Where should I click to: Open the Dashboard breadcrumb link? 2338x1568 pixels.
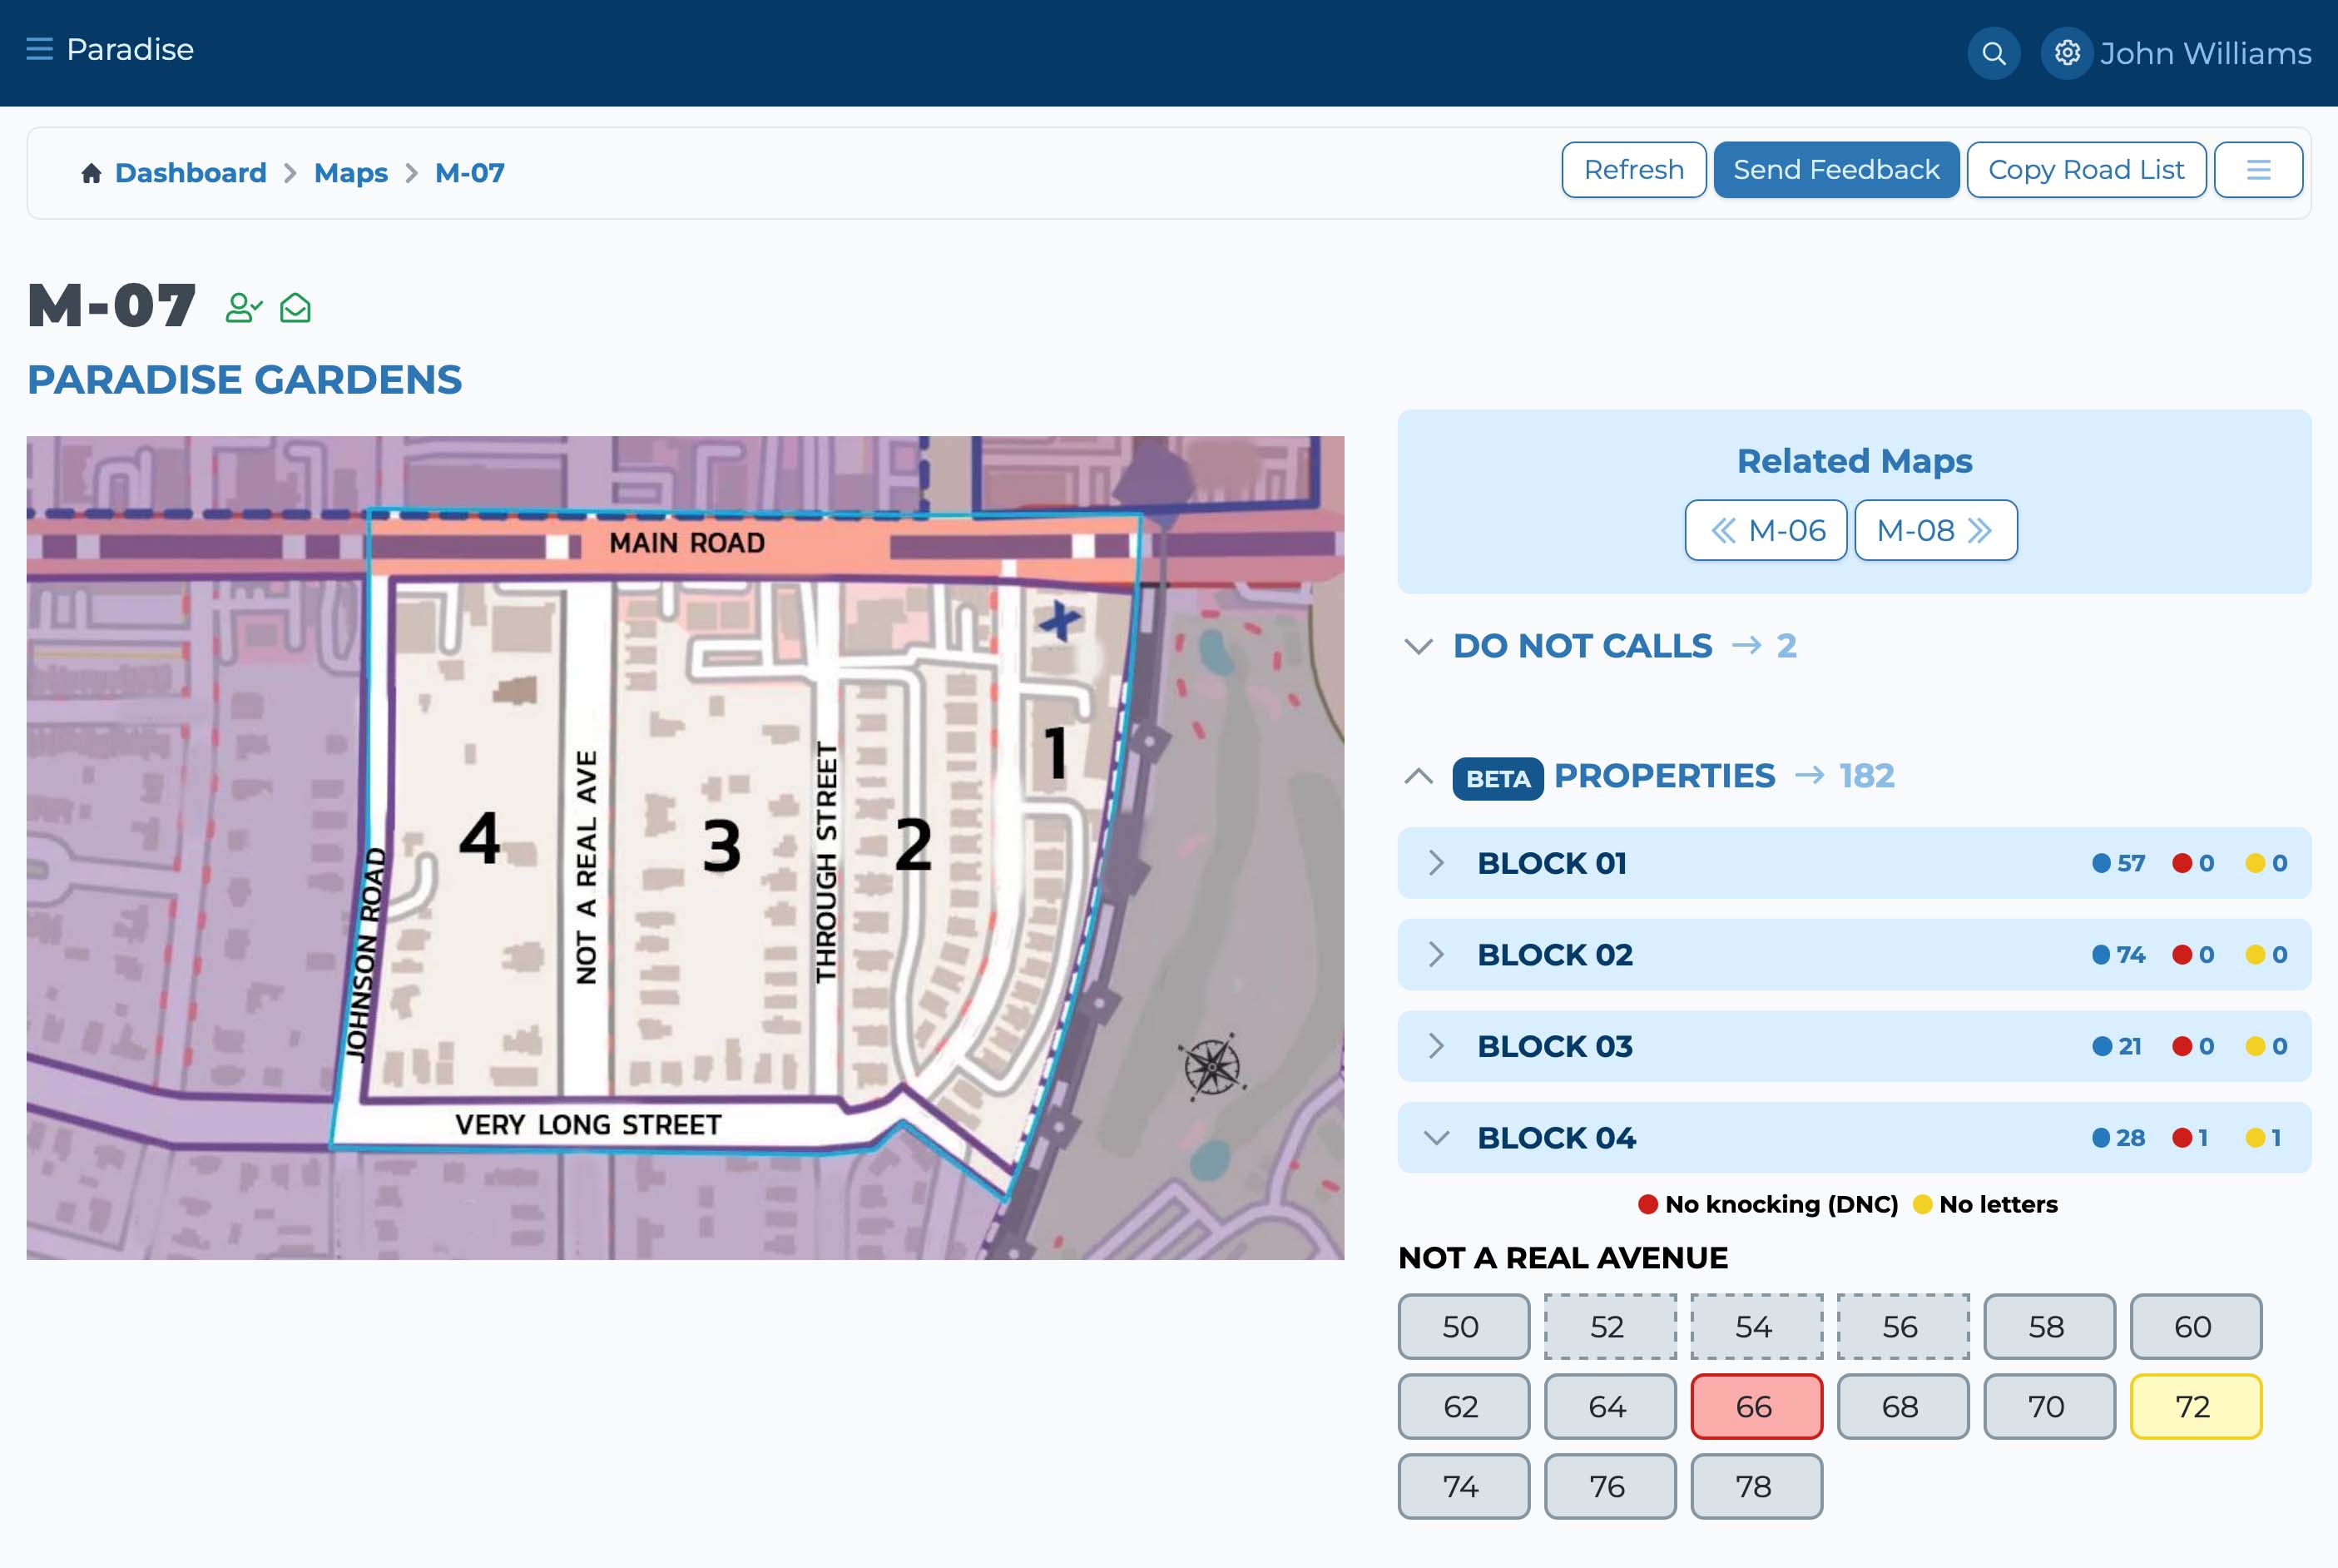190,173
